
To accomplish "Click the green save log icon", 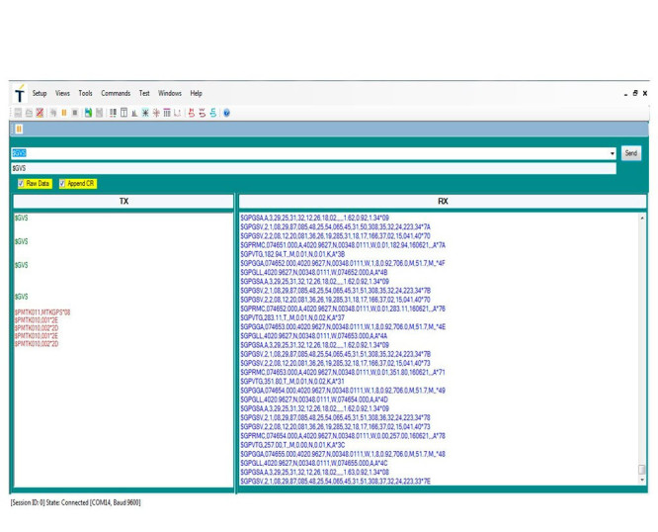I will [x=88, y=113].
